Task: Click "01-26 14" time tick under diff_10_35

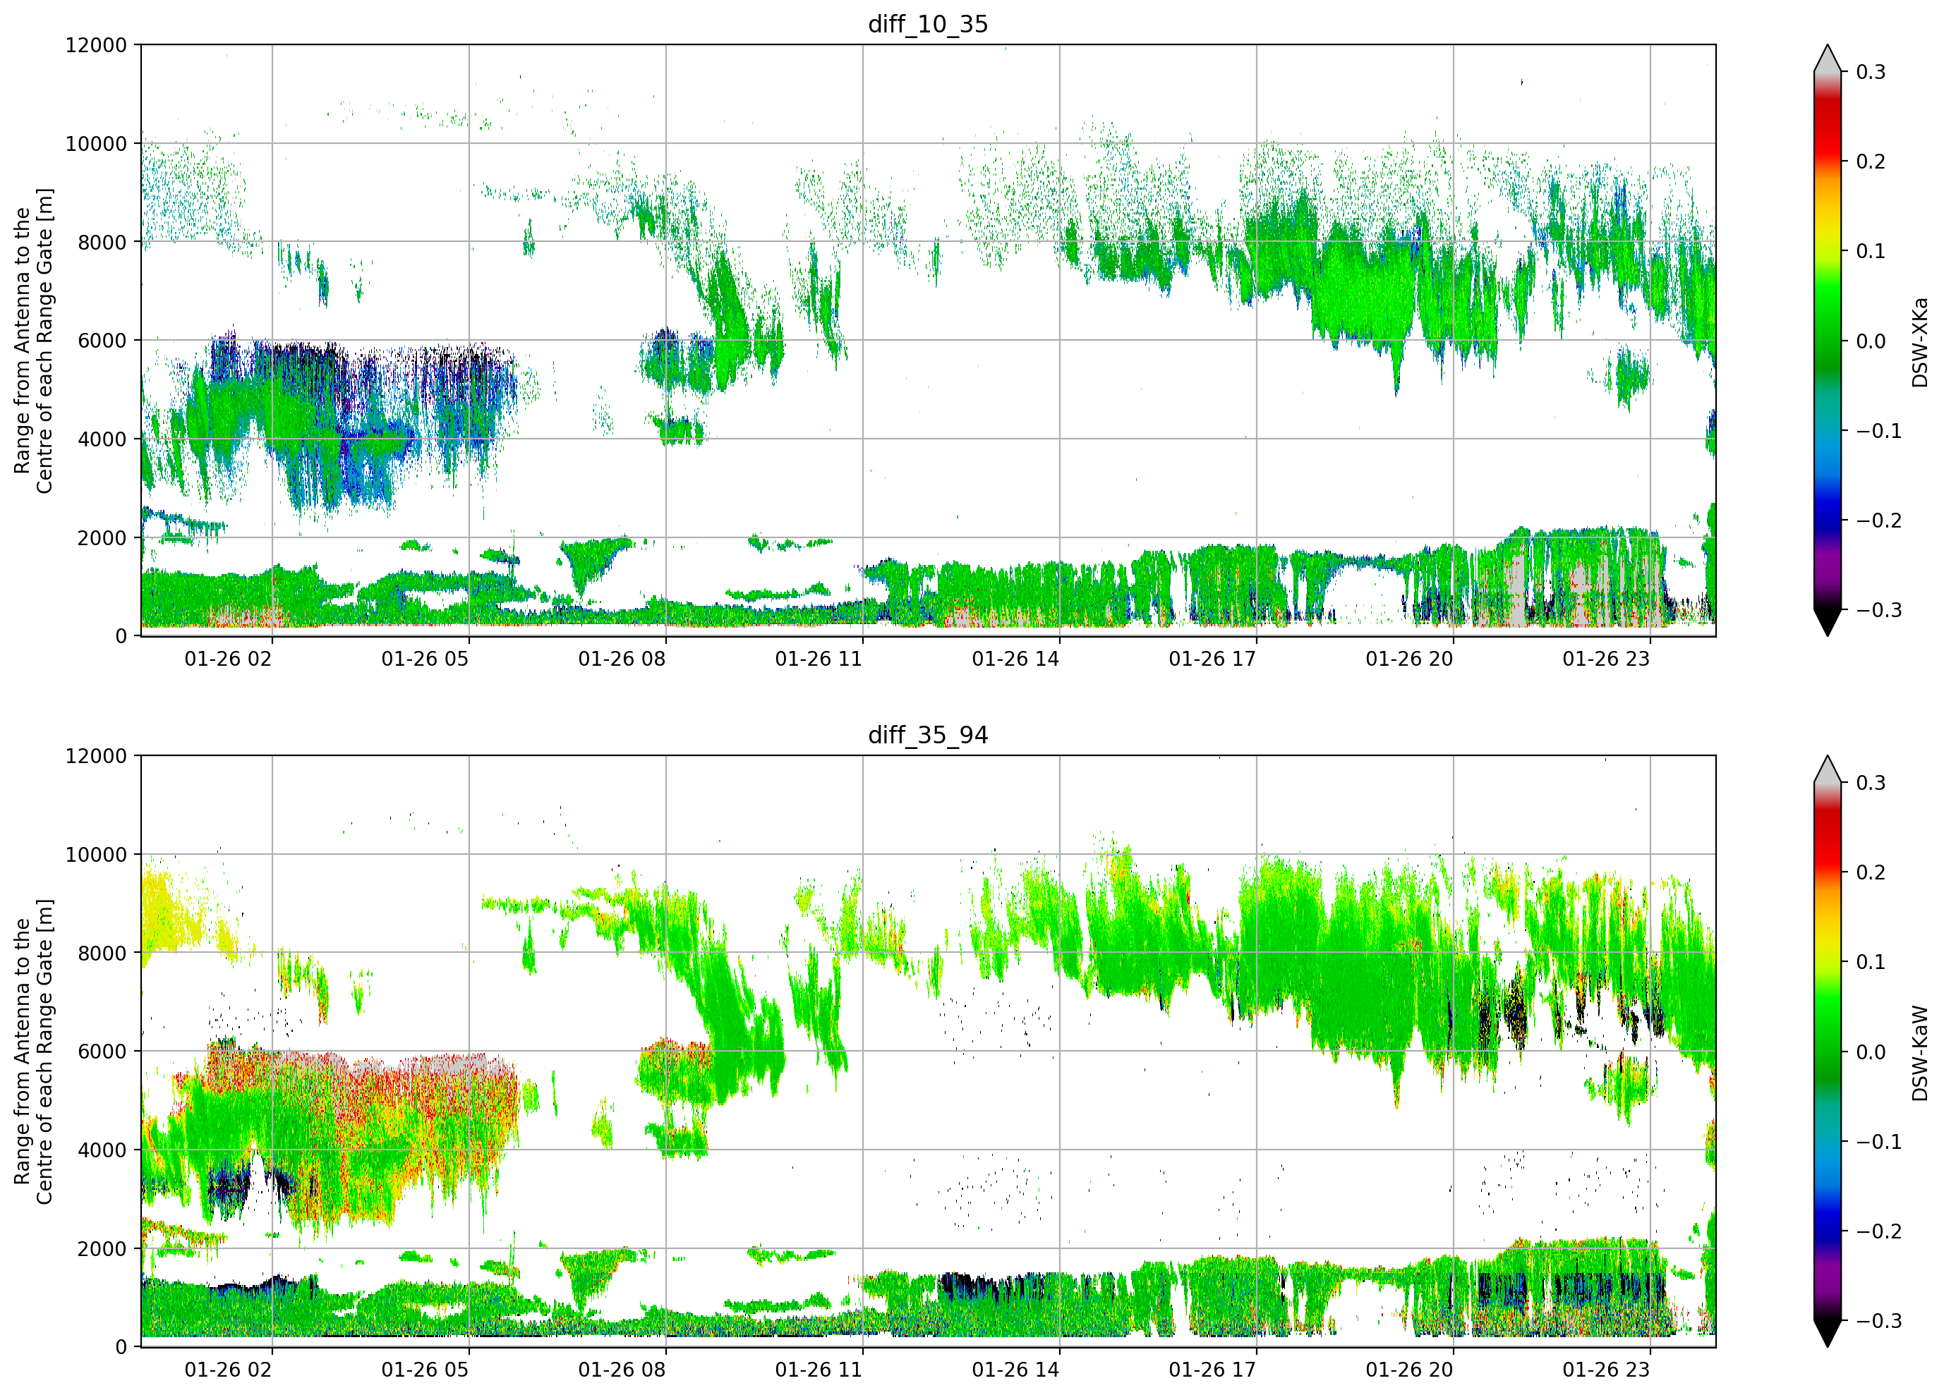Action: (x=1015, y=659)
